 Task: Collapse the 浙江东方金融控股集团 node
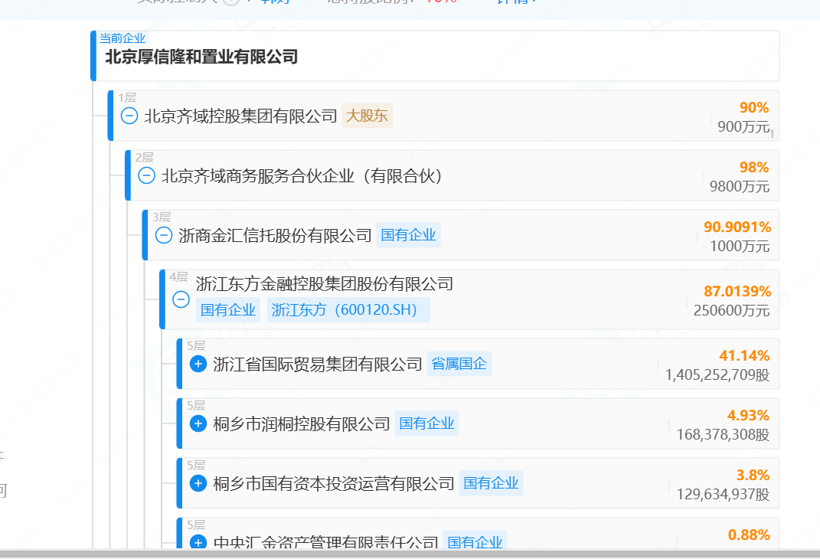(180, 300)
